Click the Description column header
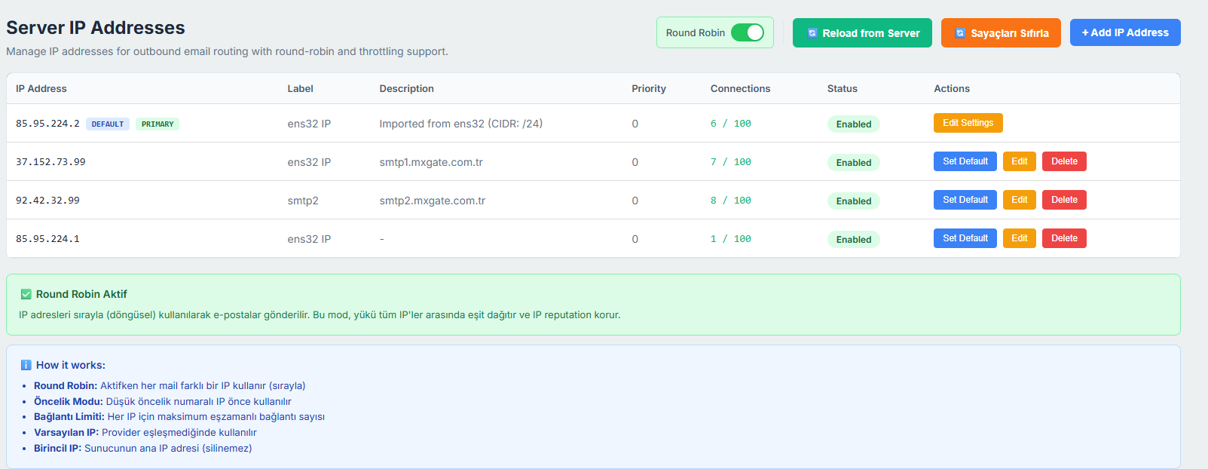The image size is (1208, 469). click(406, 88)
